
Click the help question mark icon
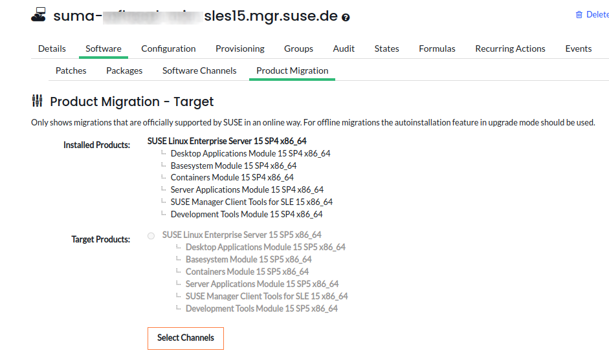(x=346, y=17)
